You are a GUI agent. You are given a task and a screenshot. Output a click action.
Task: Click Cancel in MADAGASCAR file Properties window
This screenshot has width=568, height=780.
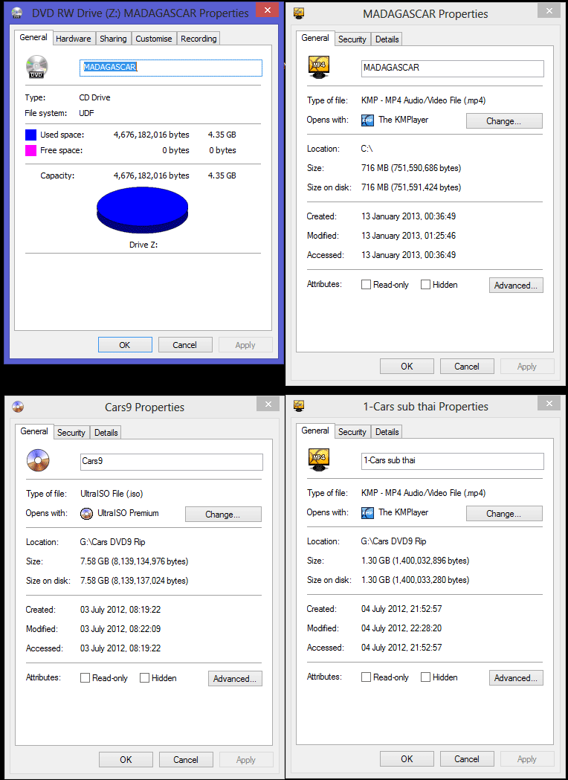click(x=467, y=366)
